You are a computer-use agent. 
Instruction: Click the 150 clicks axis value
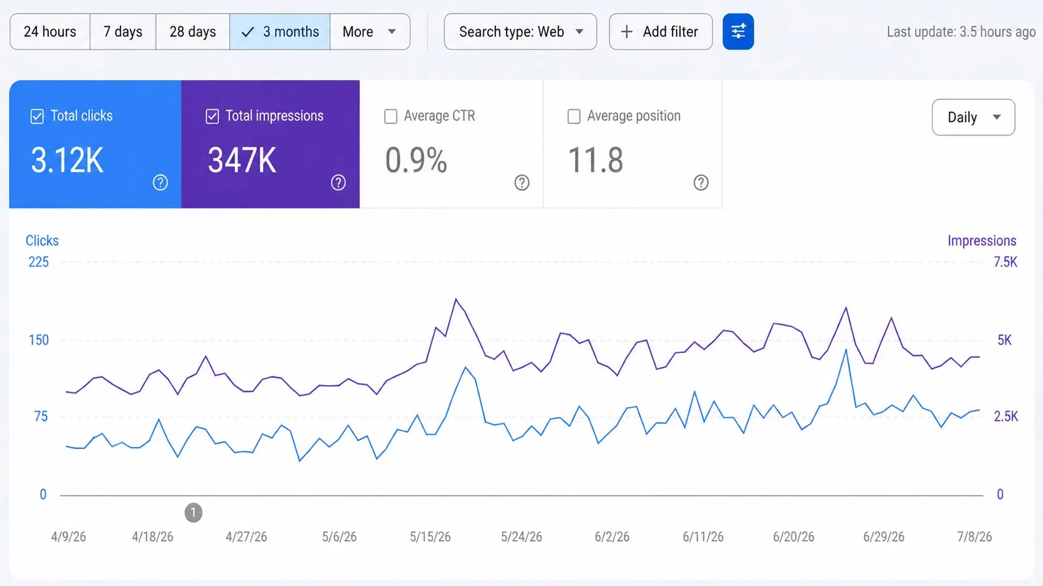click(x=38, y=340)
